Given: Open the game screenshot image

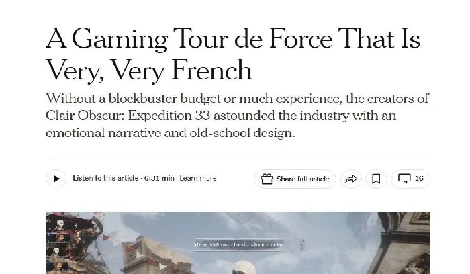Looking at the screenshot, I should [x=302, y=248].
